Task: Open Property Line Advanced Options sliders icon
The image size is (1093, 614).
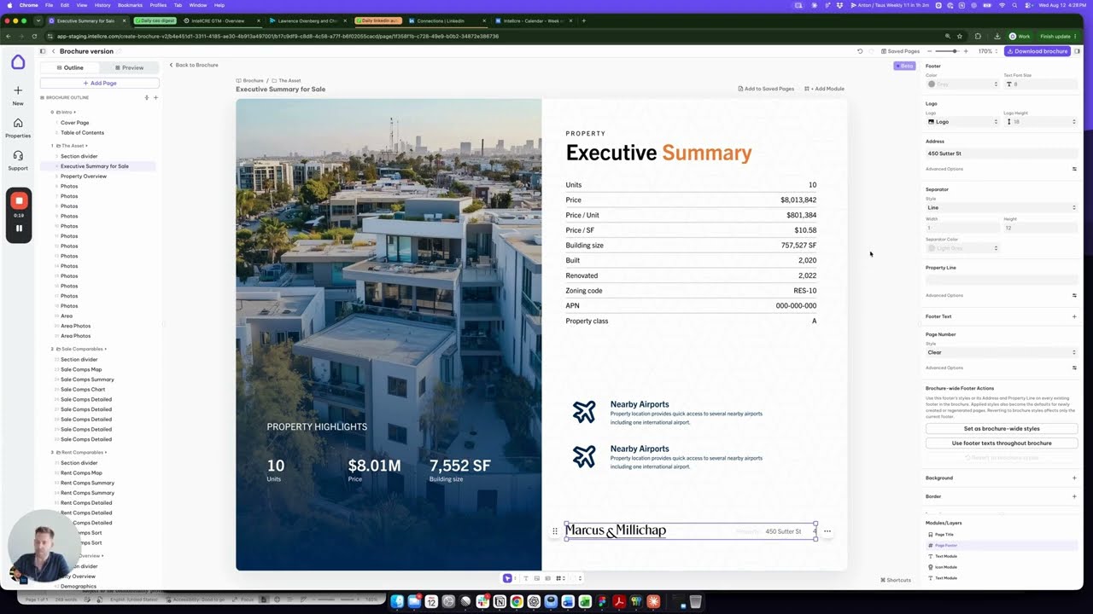Action: pyautogui.click(x=1074, y=295)
